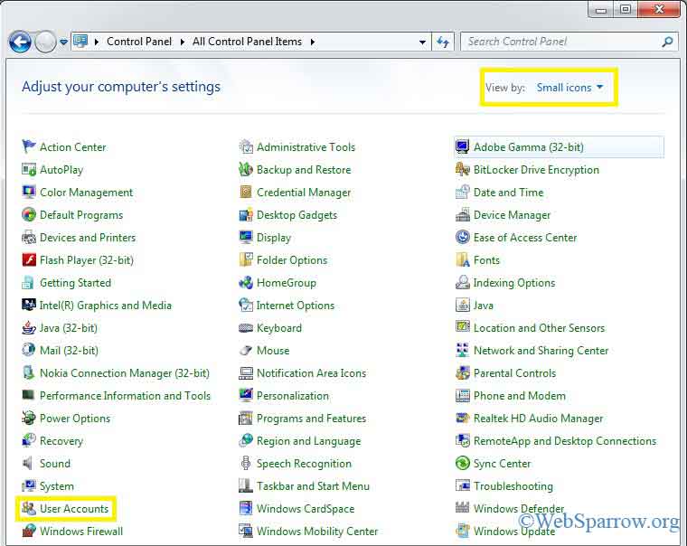Open the Mail (32-bit) icon
This screenshot has width=687, height=546.
click(29, 350)
